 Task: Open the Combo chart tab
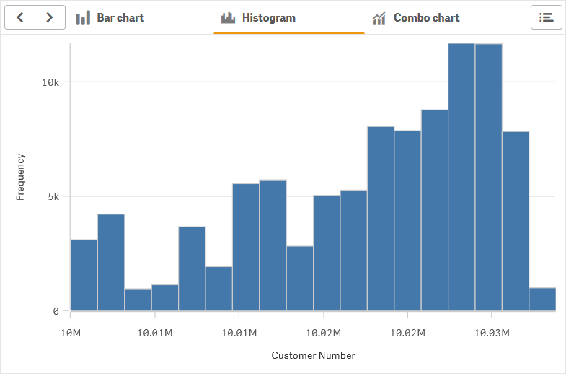tap(426, 17)
